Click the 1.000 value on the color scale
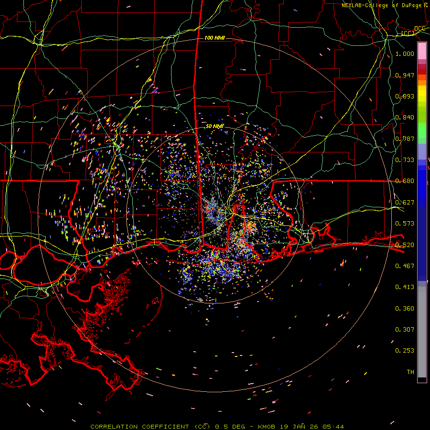Screen dimensions: 430x430 tap(405, 54)
